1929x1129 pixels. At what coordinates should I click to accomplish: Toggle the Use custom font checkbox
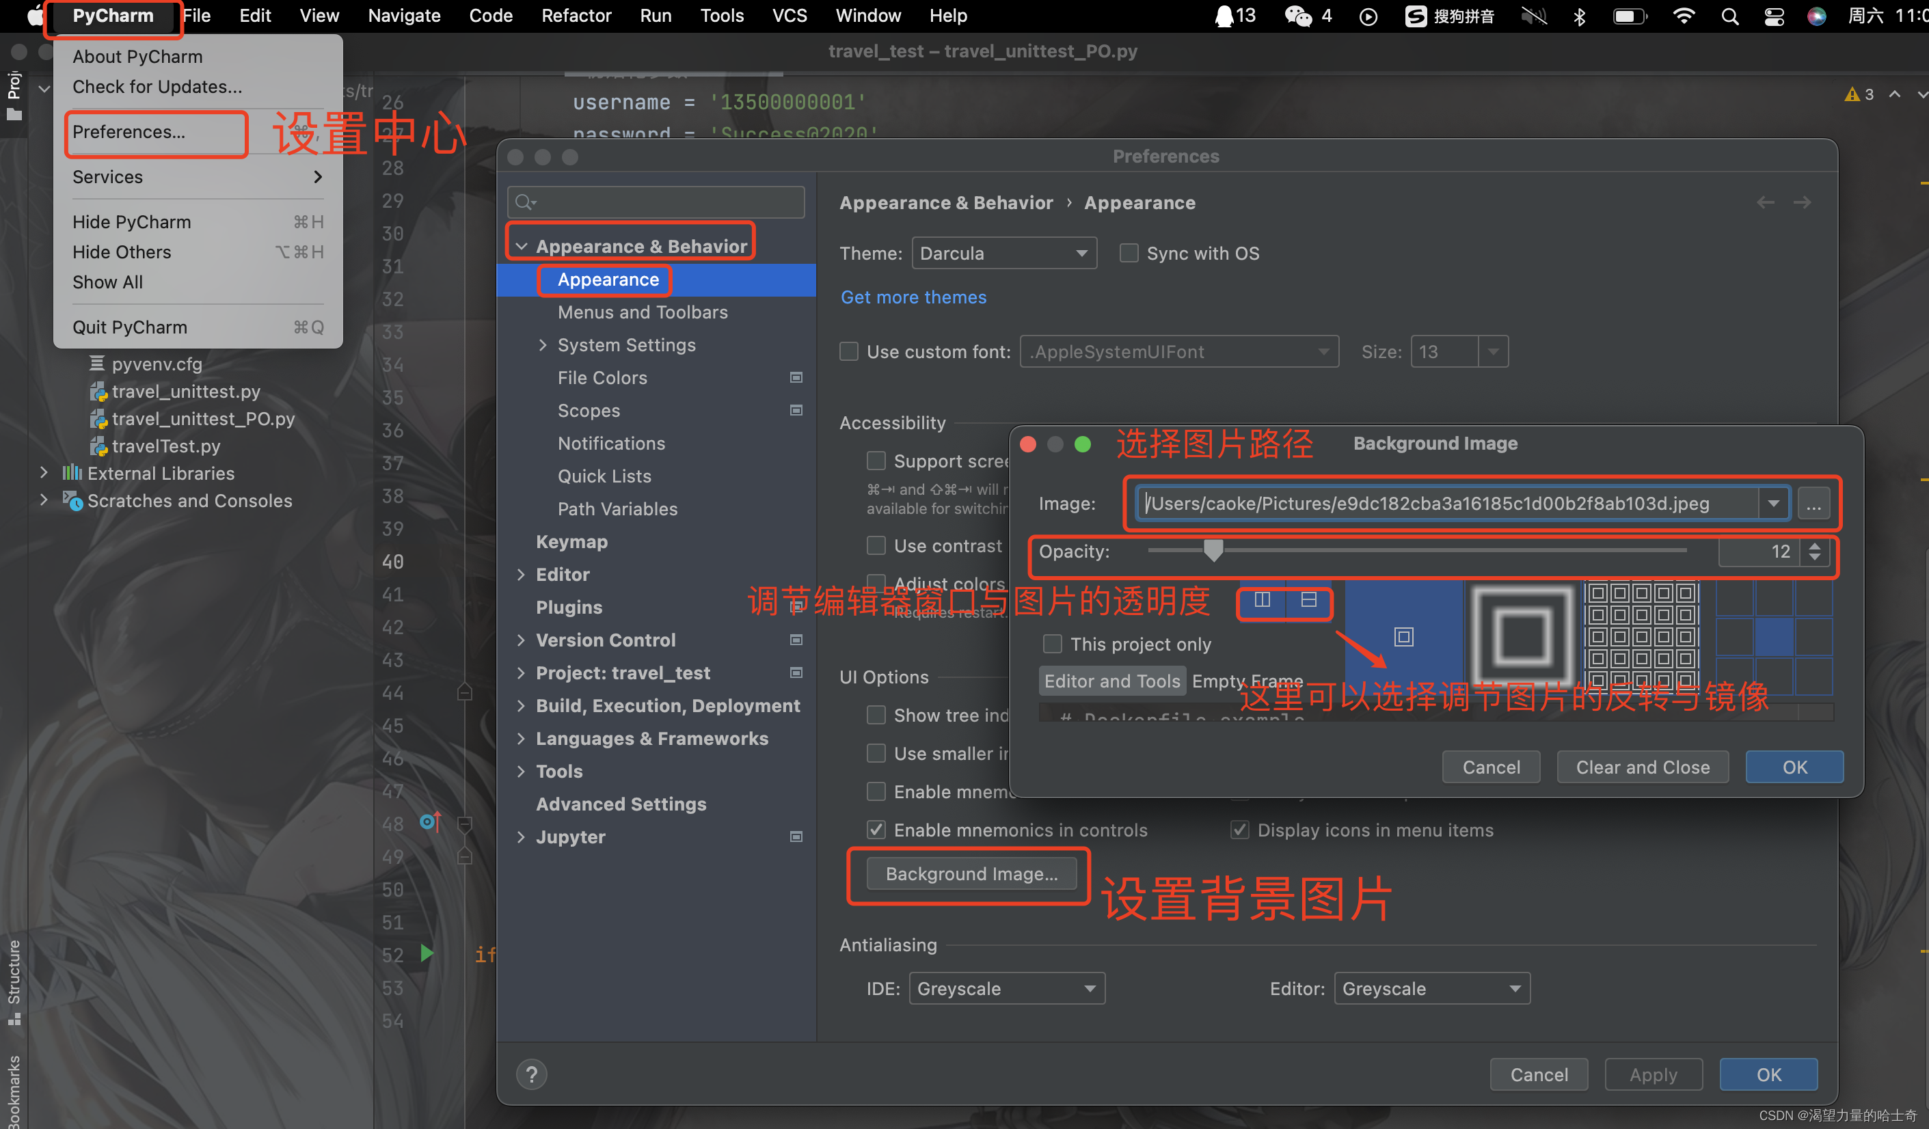(x=849, y=352)
